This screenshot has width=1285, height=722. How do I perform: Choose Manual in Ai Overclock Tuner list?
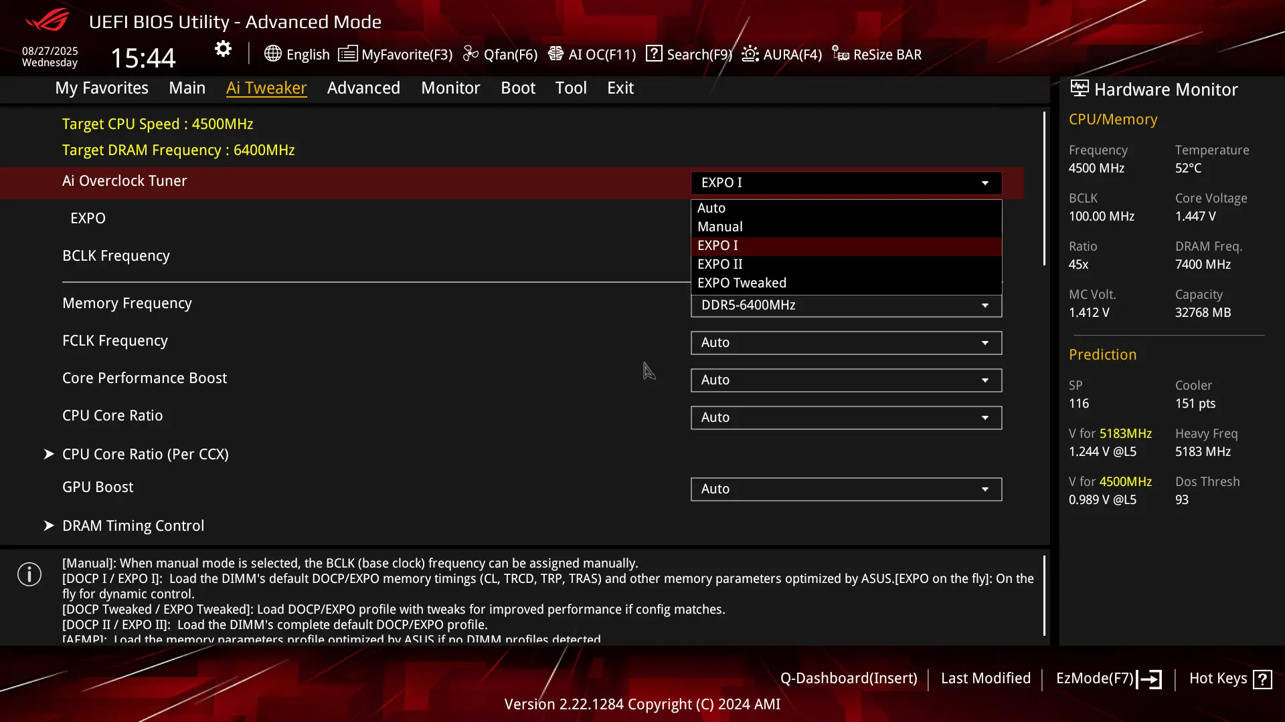point(846,227)
